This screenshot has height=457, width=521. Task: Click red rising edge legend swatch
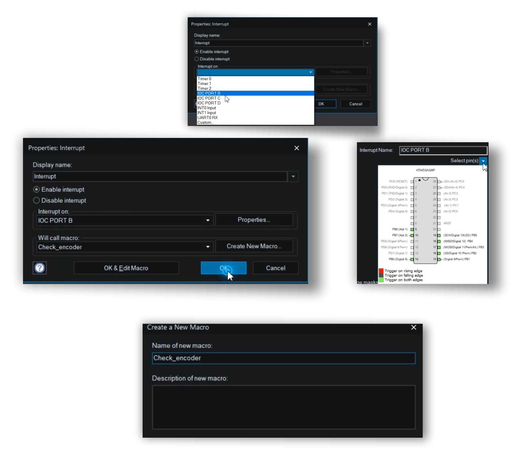pyautogui.click(x=381, y=271)
